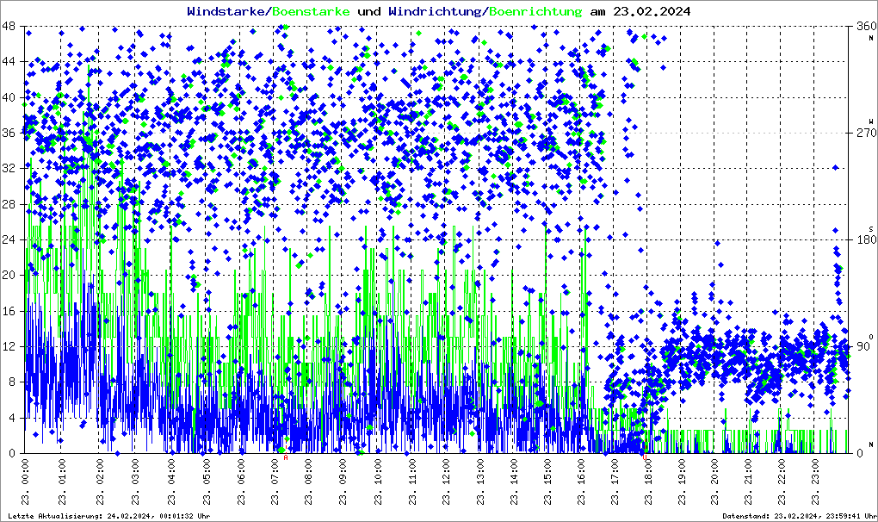Click the blue "Windstarke" title word
Screen dimensions: 878x522
(x=227, y=11)
